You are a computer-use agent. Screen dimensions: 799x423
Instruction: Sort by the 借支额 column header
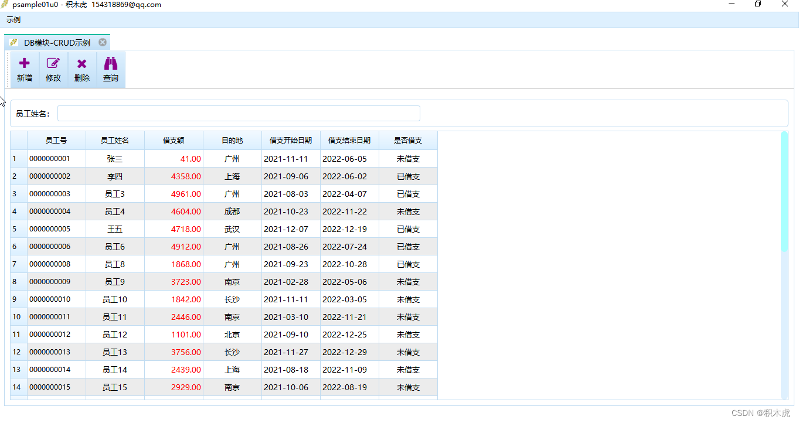(174, 140)
